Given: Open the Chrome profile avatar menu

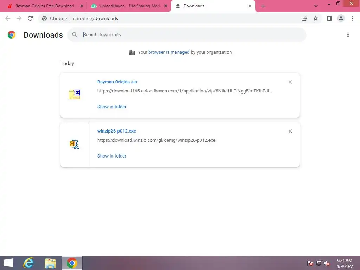Looking at the screenshot, I should (341, 18).
